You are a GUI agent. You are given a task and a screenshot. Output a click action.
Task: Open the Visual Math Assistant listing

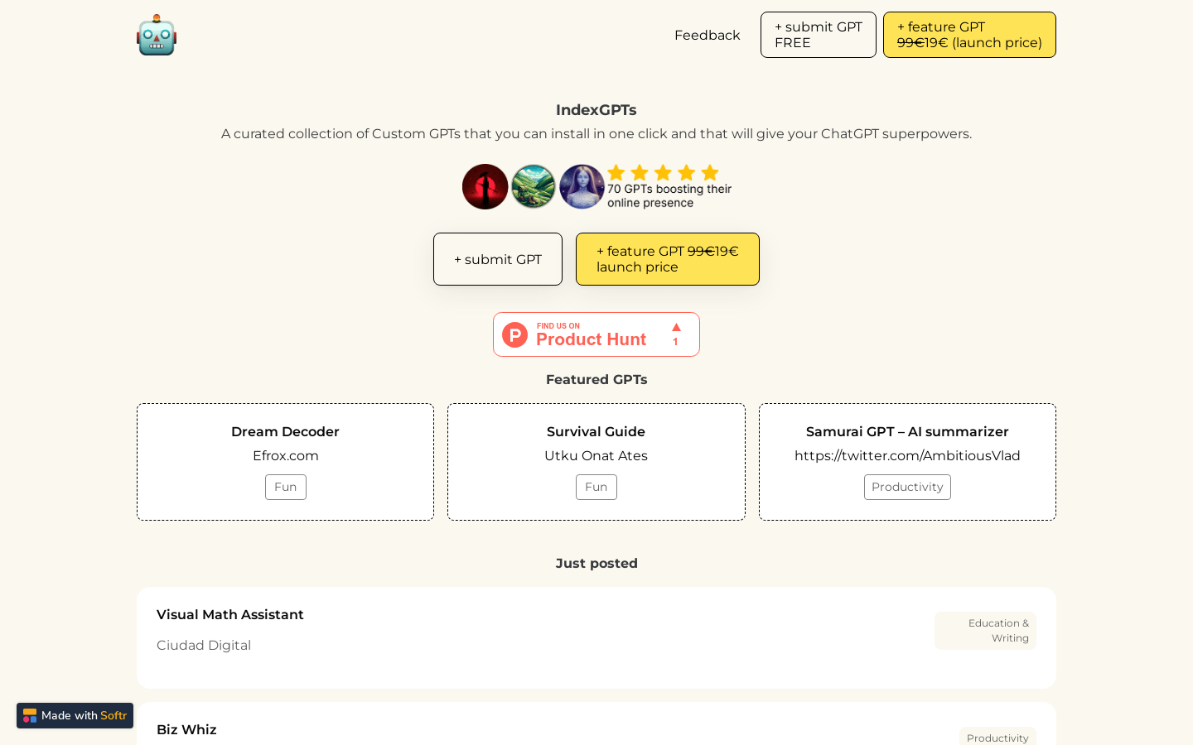pyautogui.click(x=230, y=615)
